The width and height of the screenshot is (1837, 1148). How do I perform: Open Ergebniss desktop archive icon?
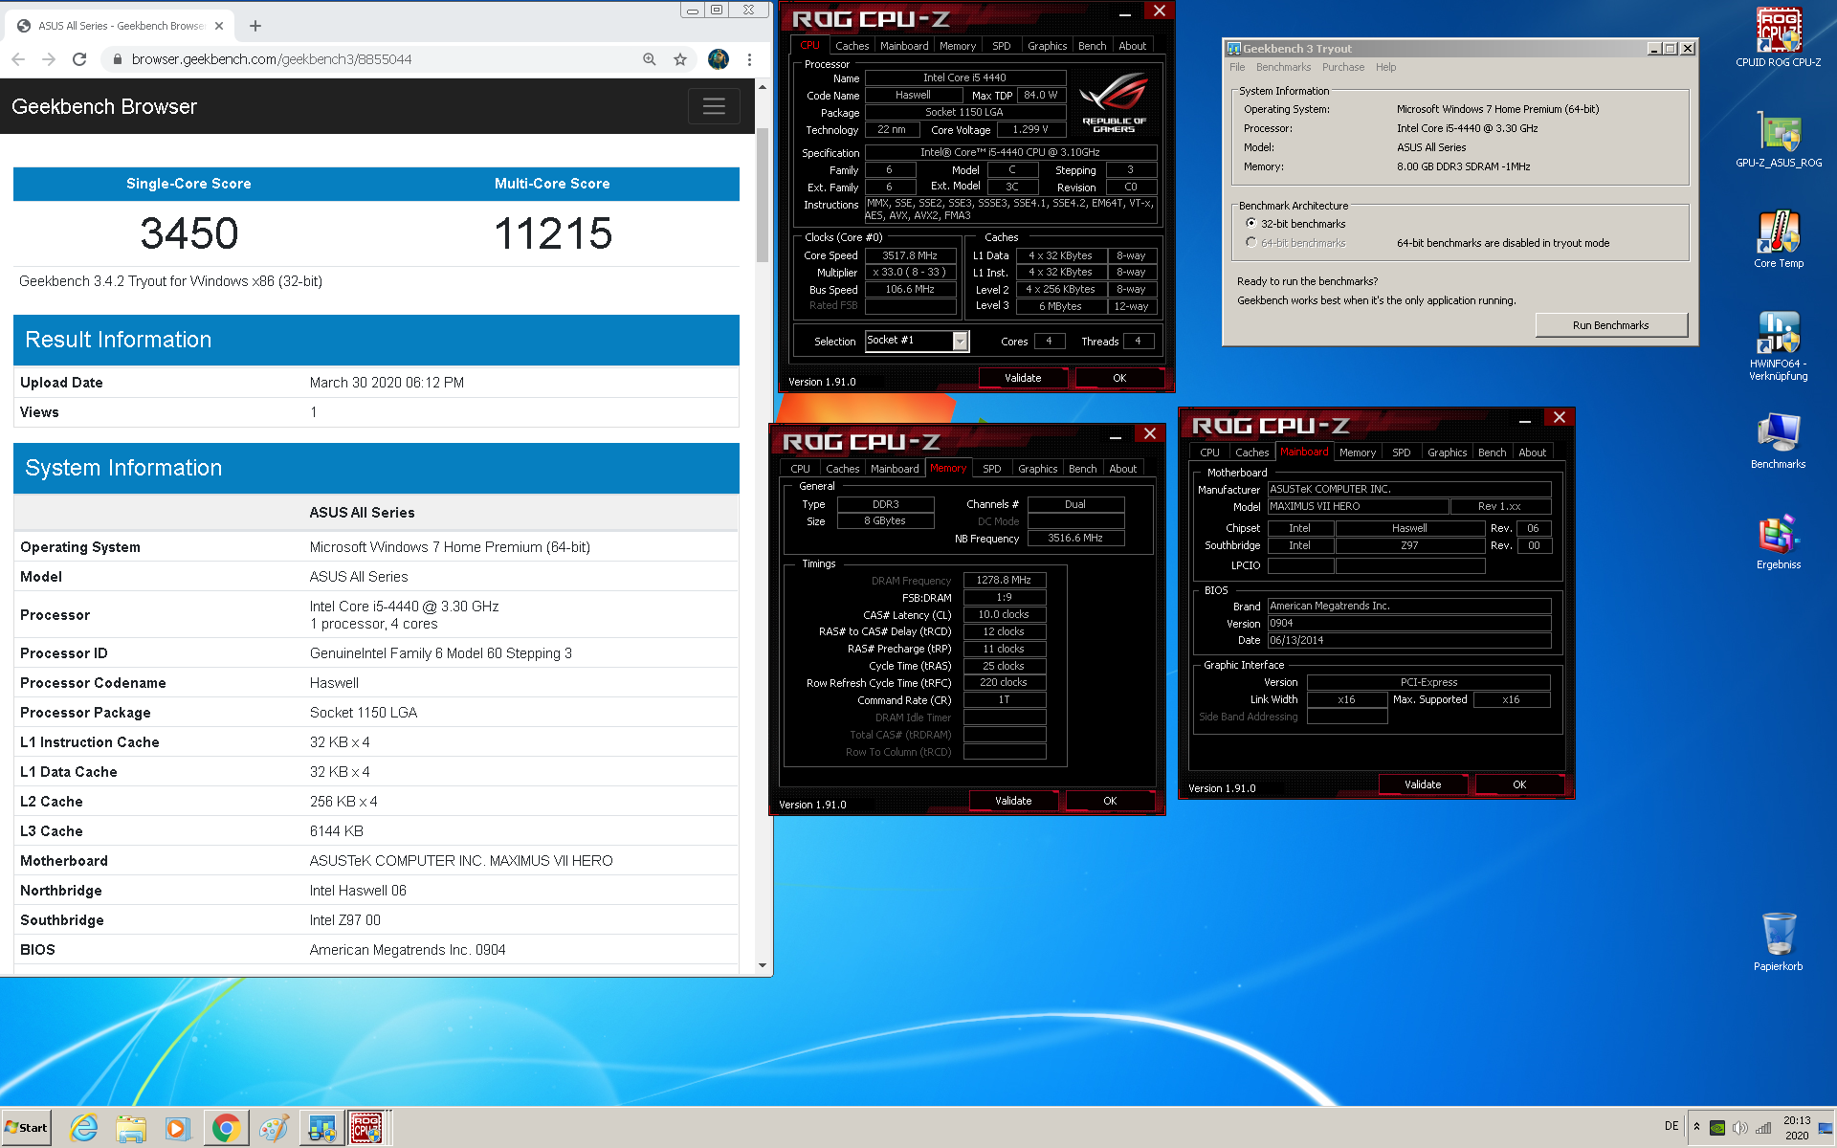(1778, 541)
